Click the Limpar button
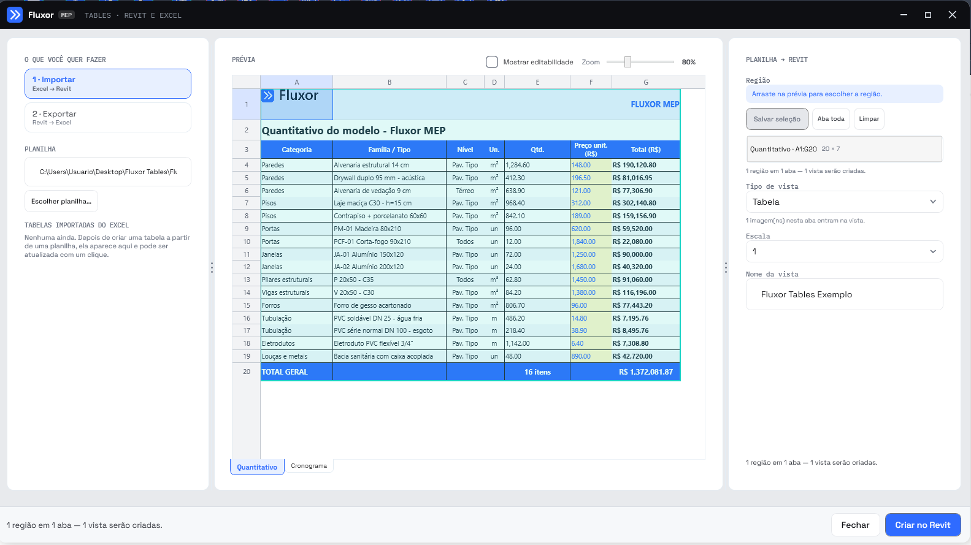Viewport: 971px width, 545px height. click(x=869, y=119)
